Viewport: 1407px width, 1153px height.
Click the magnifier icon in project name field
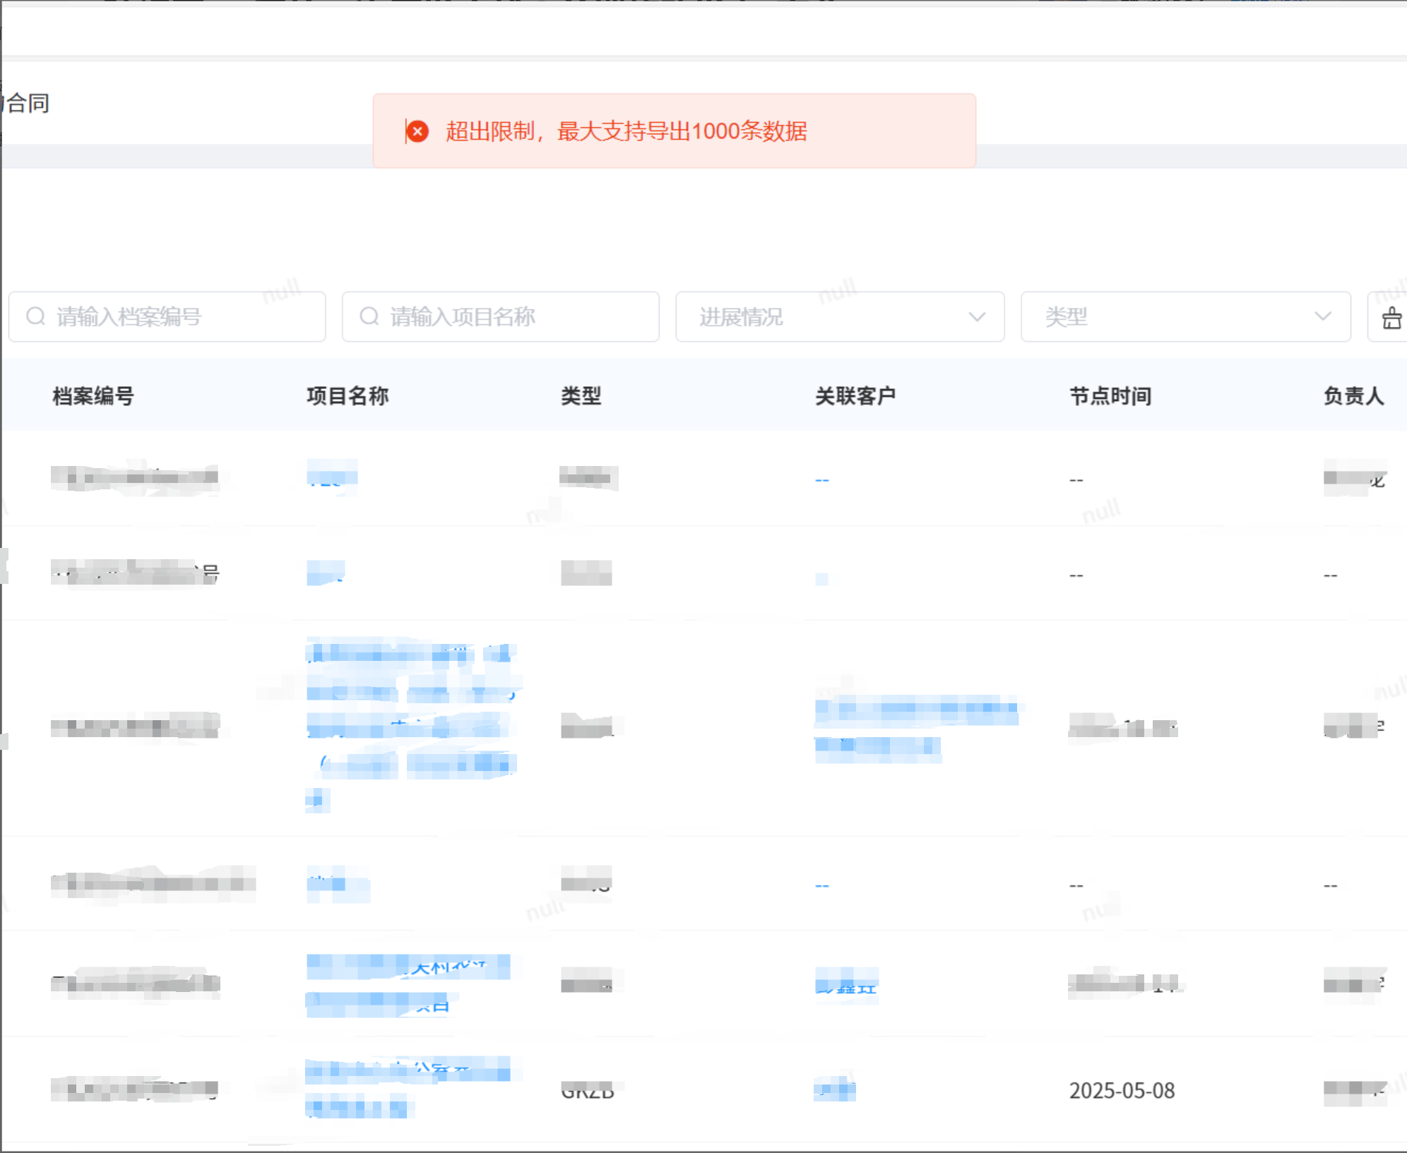click(x=369, y=316)
